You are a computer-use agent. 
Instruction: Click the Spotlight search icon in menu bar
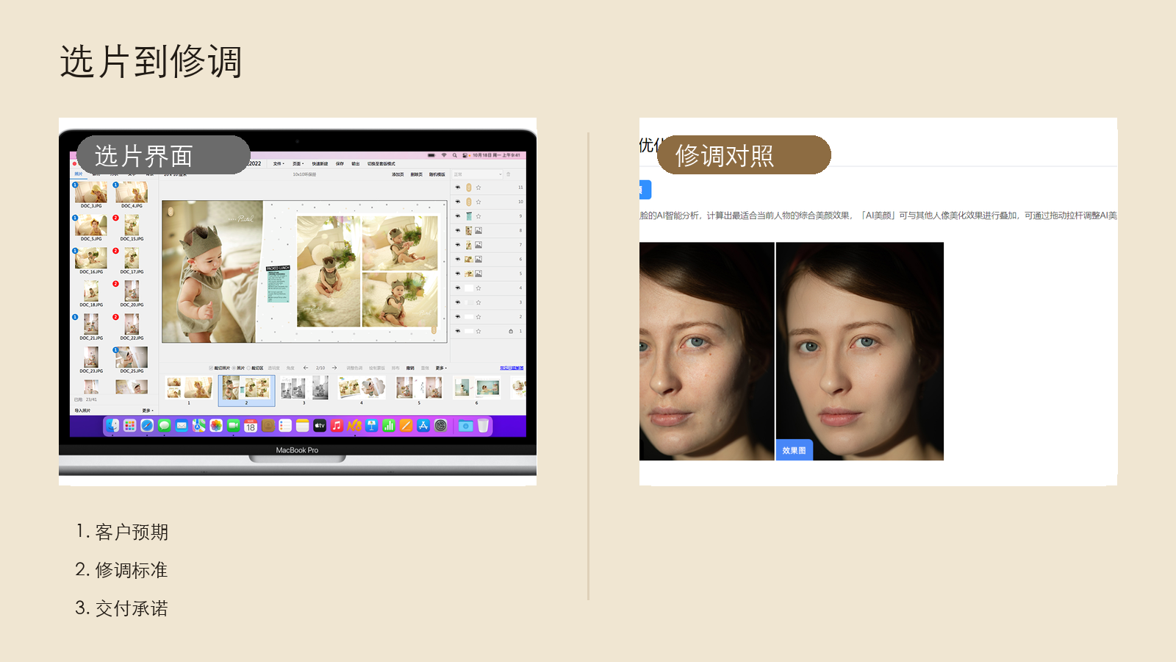(x=454, y=155)
